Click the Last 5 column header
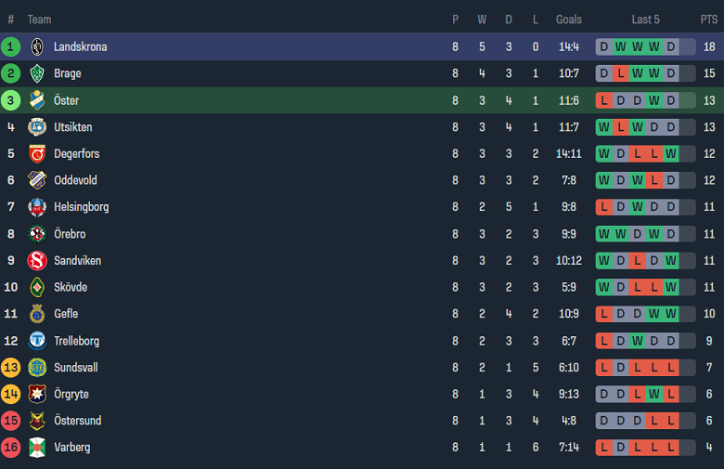Image resolution: width=724 pixels, height=469 pixels. pyautogui.click(x=645, y=20)
